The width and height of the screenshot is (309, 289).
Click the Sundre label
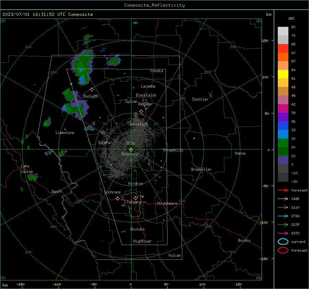(x=104, y=143)
